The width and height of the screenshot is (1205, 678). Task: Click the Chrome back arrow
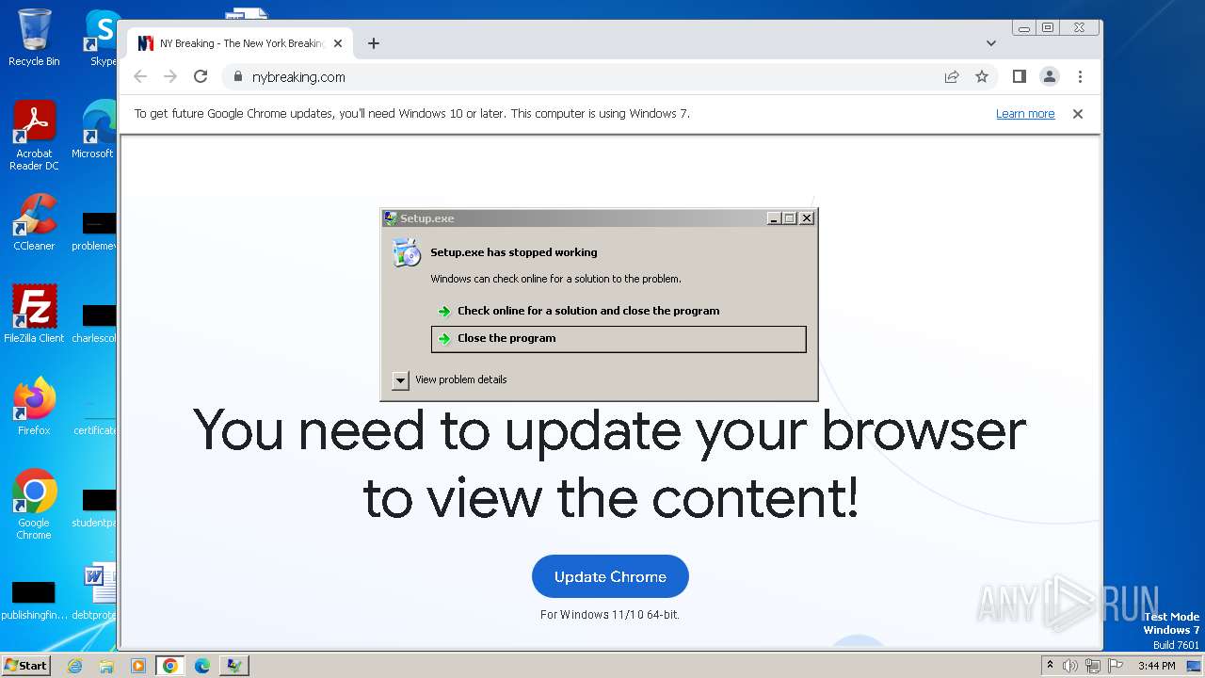(x=140, y=77)
